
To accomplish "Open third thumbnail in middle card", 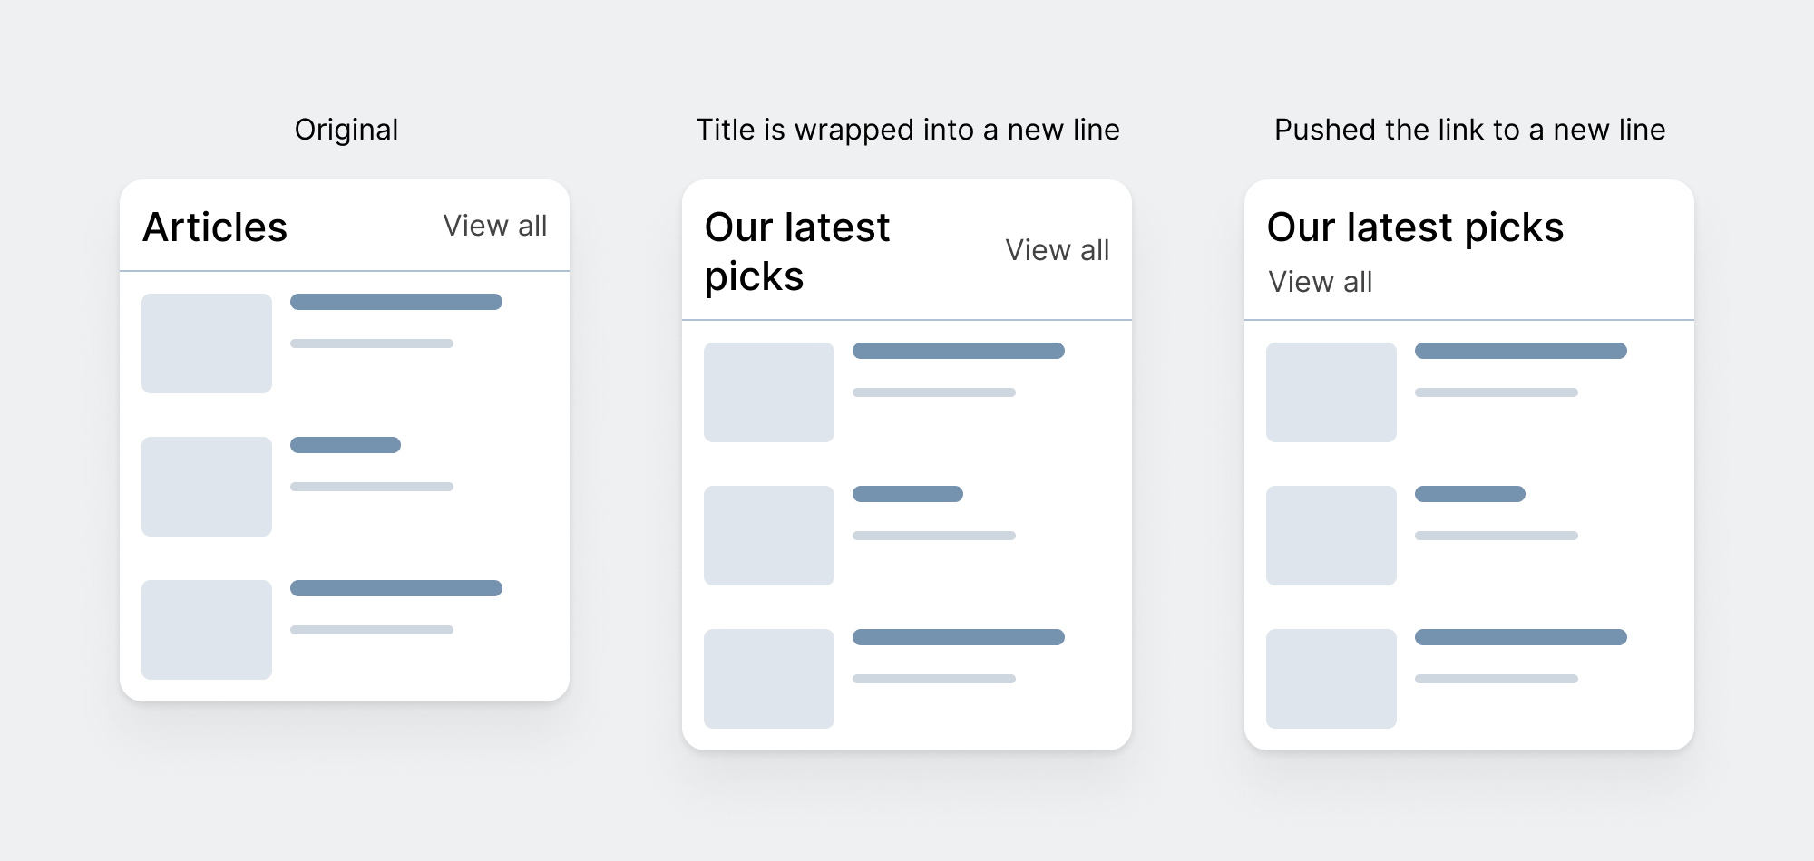I will pos(769,679).
